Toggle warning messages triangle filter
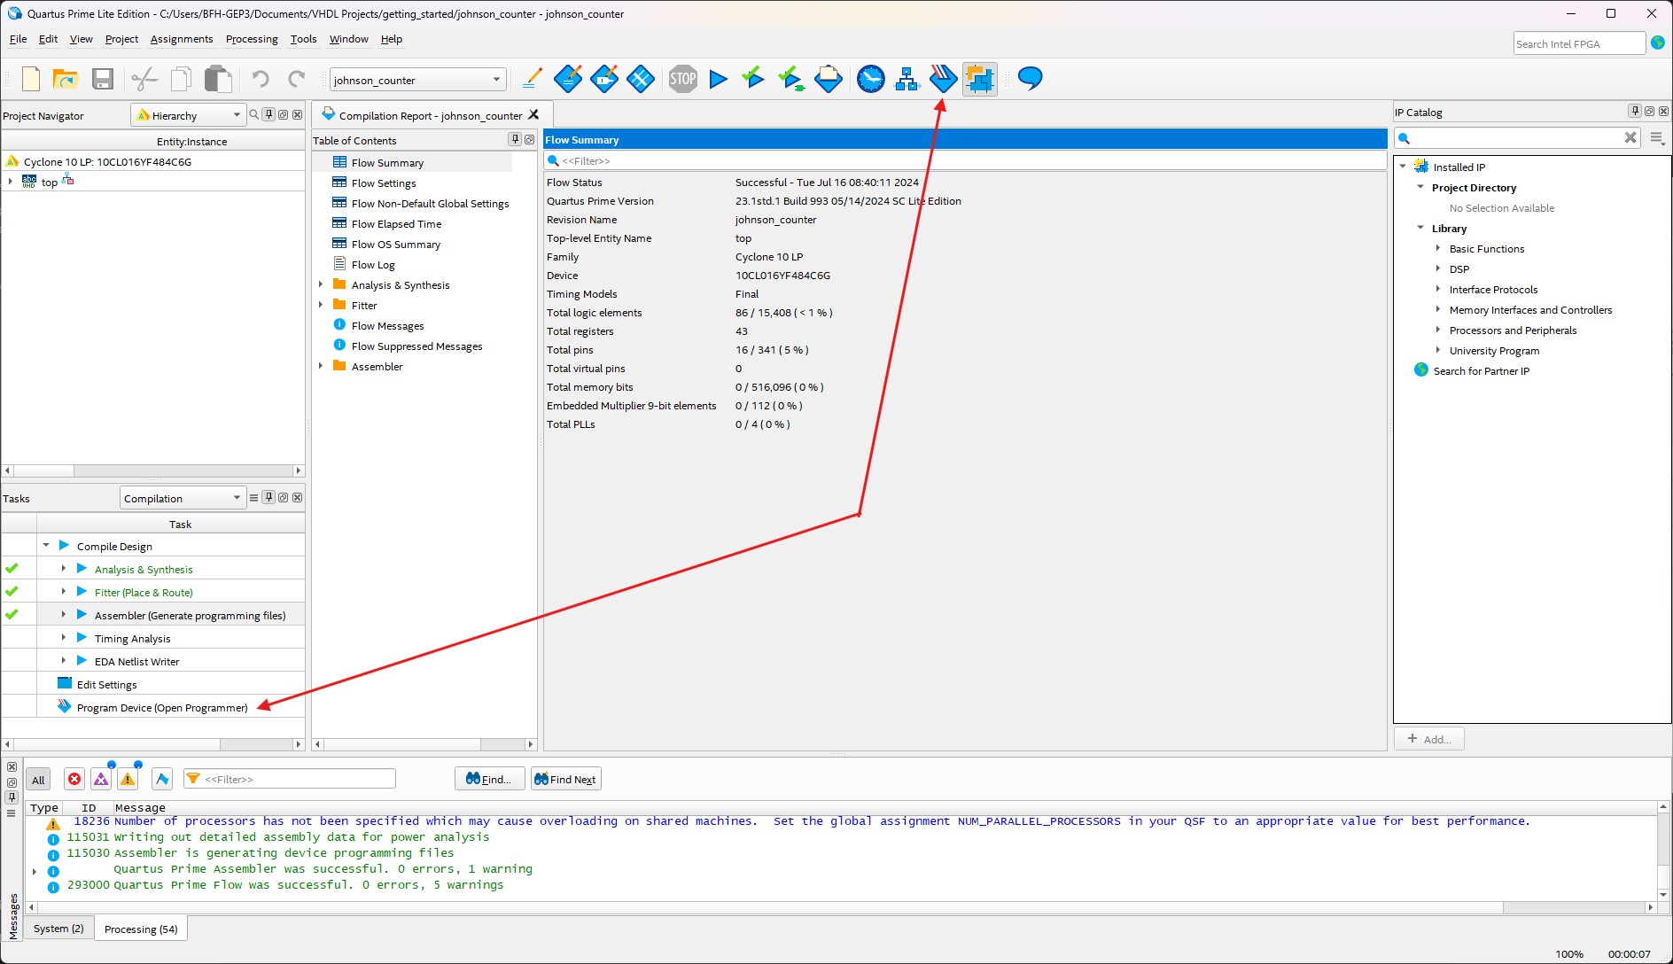The width and height of the screenshot is (1673, 964). coord(128,779)
